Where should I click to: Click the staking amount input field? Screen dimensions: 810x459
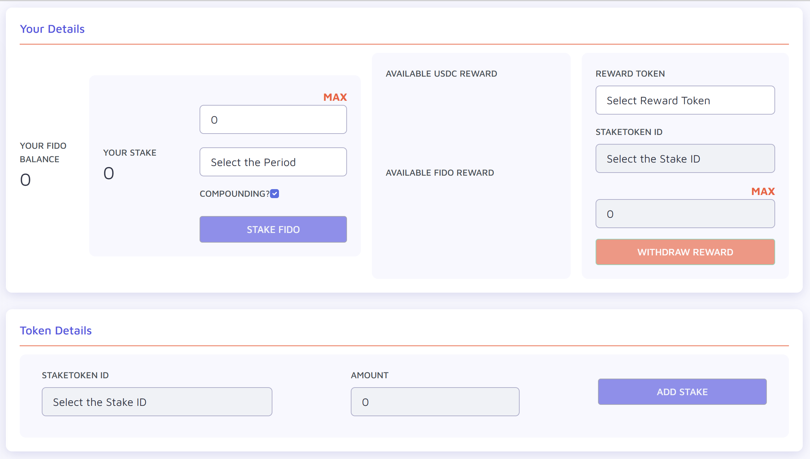click(x=273, y=119)
